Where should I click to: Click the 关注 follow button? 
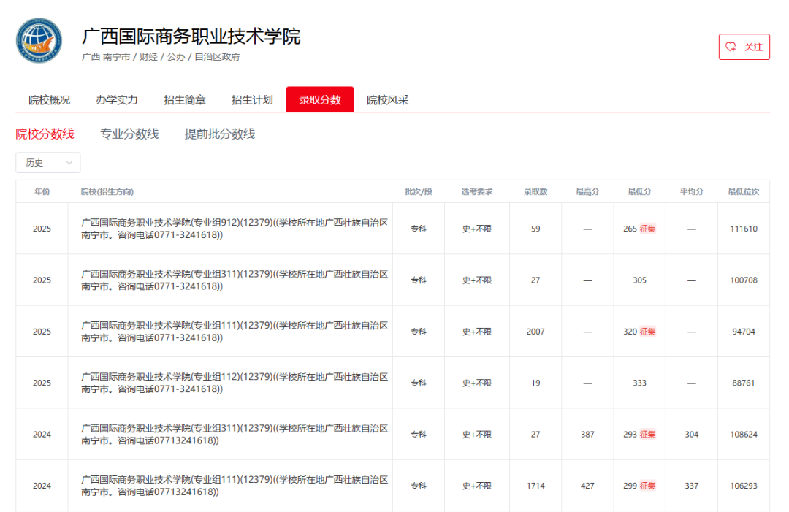pos(744,47)
